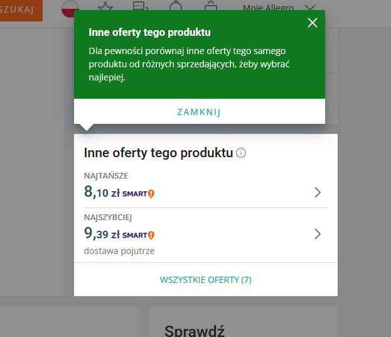This screenshot has width=391, height=337.
Task: Click the ZAMKNIJ button in the tooltip
Action: click(199, 112)
